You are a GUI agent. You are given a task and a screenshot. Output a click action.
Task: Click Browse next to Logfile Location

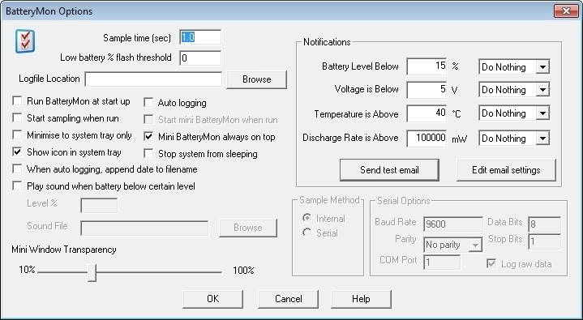[x=256, y=79]
